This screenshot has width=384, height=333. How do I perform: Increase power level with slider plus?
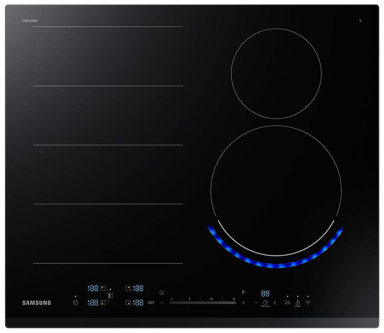243,303
